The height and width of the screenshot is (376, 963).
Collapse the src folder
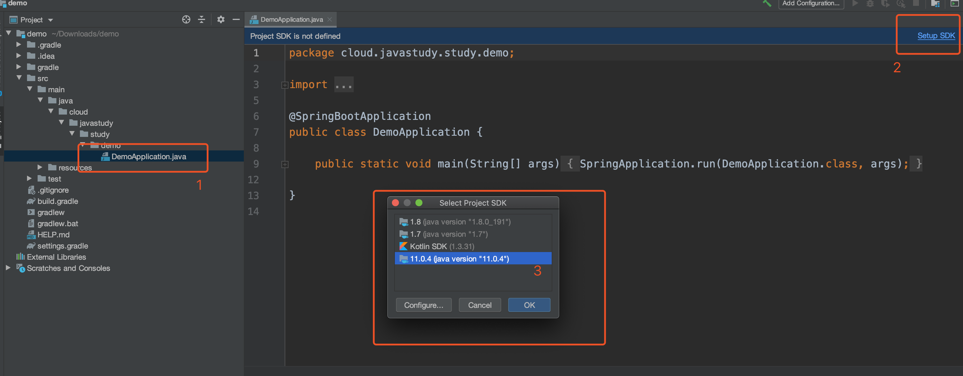coord(19,78)
